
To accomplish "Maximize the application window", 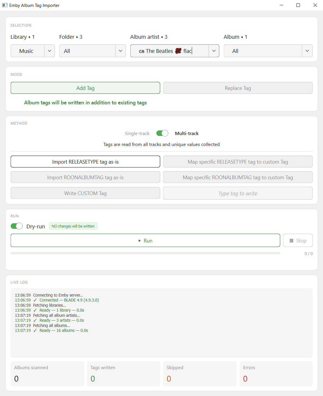I will [x=298, y=5].
